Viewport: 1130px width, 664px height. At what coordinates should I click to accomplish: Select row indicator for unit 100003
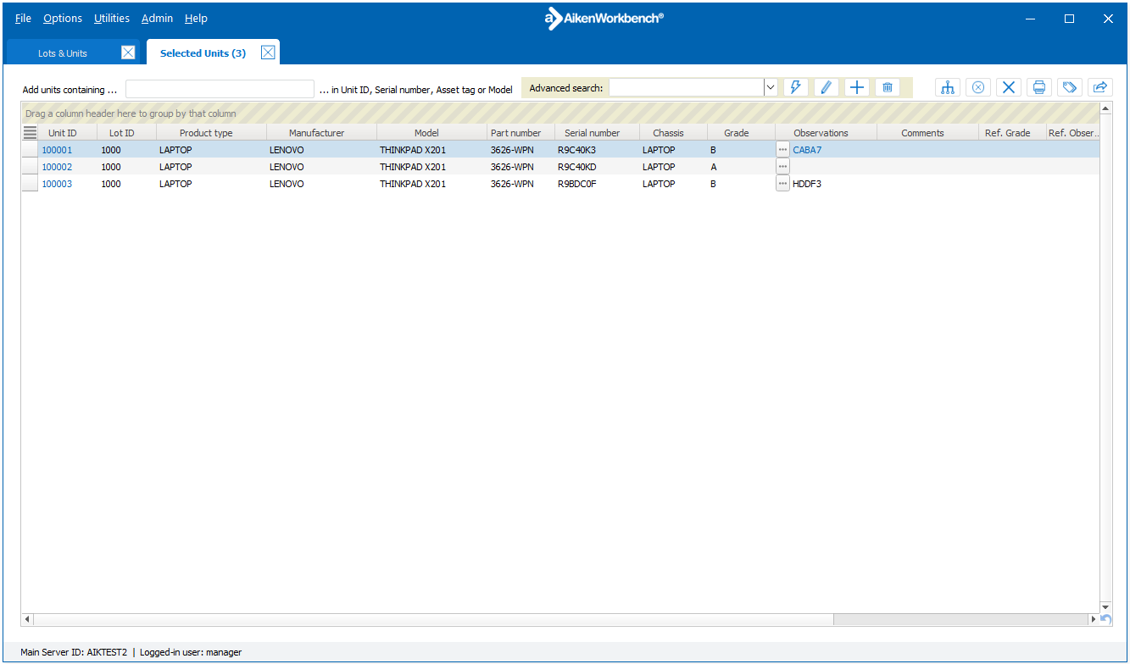click(30, 184)
